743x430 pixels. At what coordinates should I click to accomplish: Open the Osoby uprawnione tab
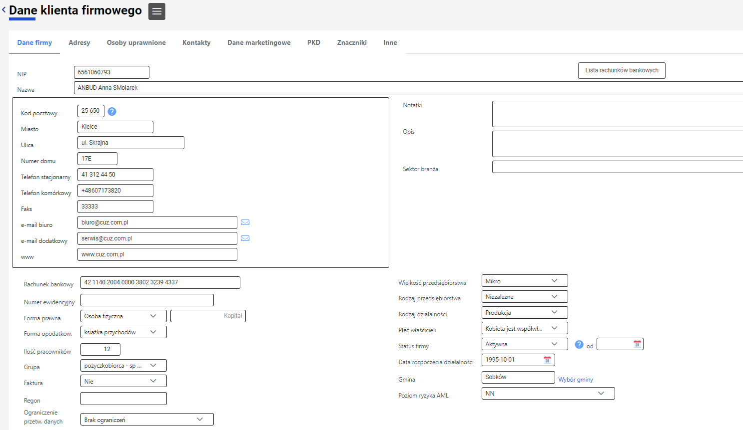[136, 42]
